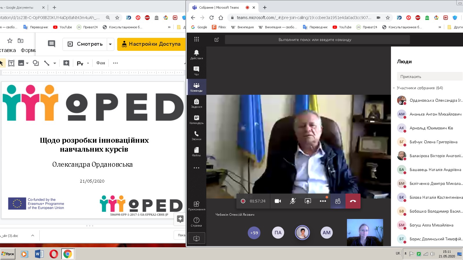
Task: Open the line tool dropdown arrow
Action: click(x=54, y=63)
